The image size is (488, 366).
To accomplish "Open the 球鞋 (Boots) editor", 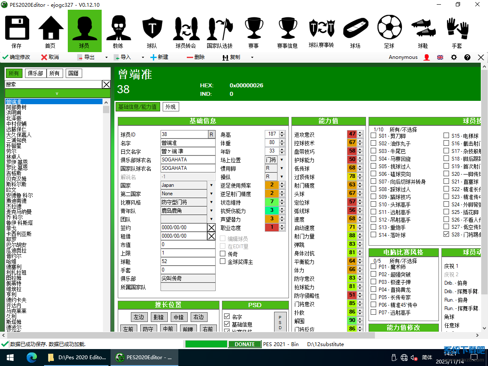I will (x=423, y=30).
